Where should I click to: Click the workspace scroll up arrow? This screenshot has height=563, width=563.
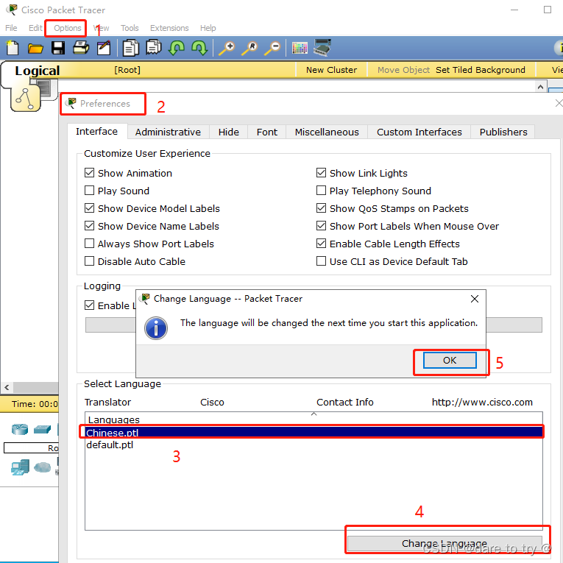(540, 87)
